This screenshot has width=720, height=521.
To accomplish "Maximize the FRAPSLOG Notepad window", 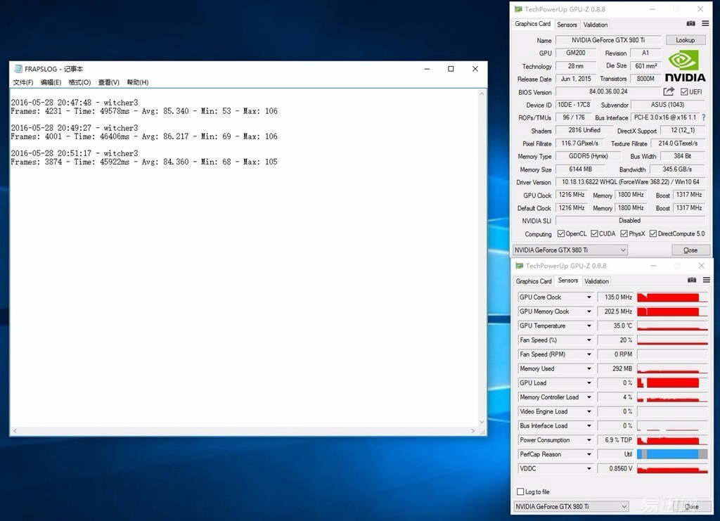I will 451,69.
